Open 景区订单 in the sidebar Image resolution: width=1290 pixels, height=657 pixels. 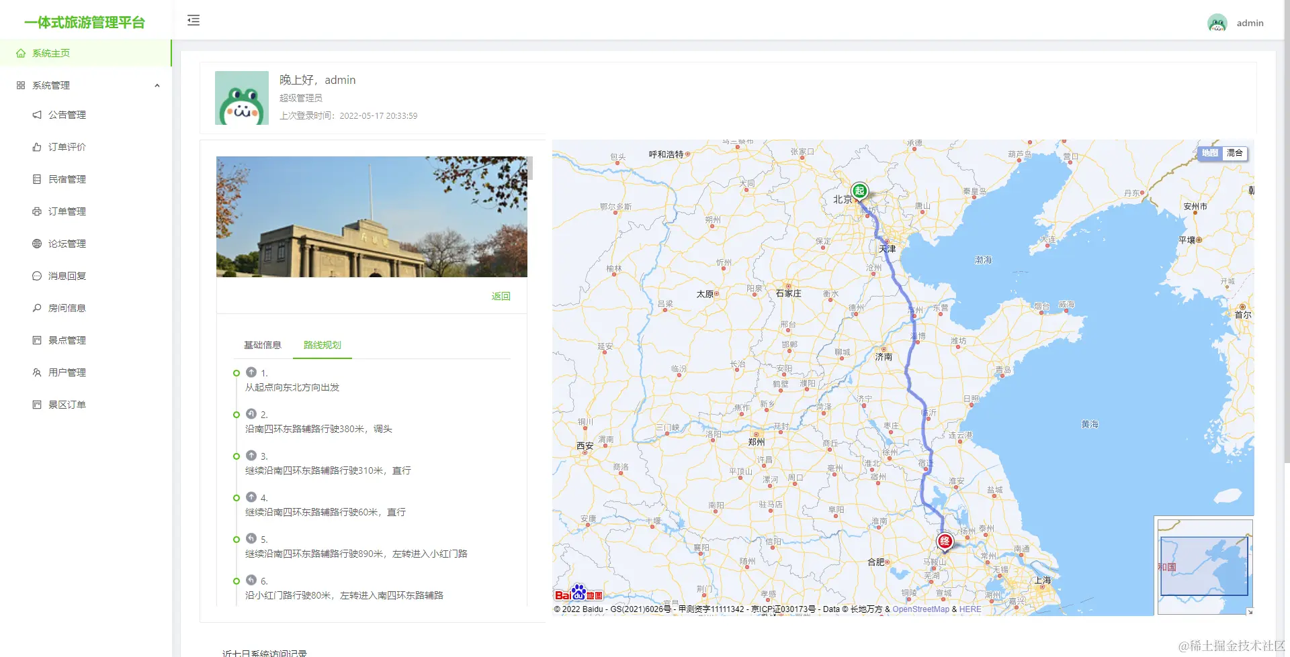(85, 405)
